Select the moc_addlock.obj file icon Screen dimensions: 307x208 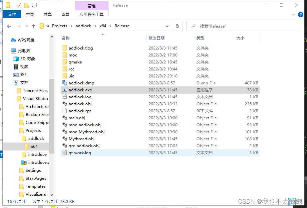[x=65, y=125]
